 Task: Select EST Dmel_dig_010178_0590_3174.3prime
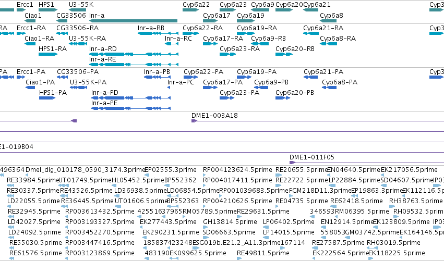coord(85,170)
